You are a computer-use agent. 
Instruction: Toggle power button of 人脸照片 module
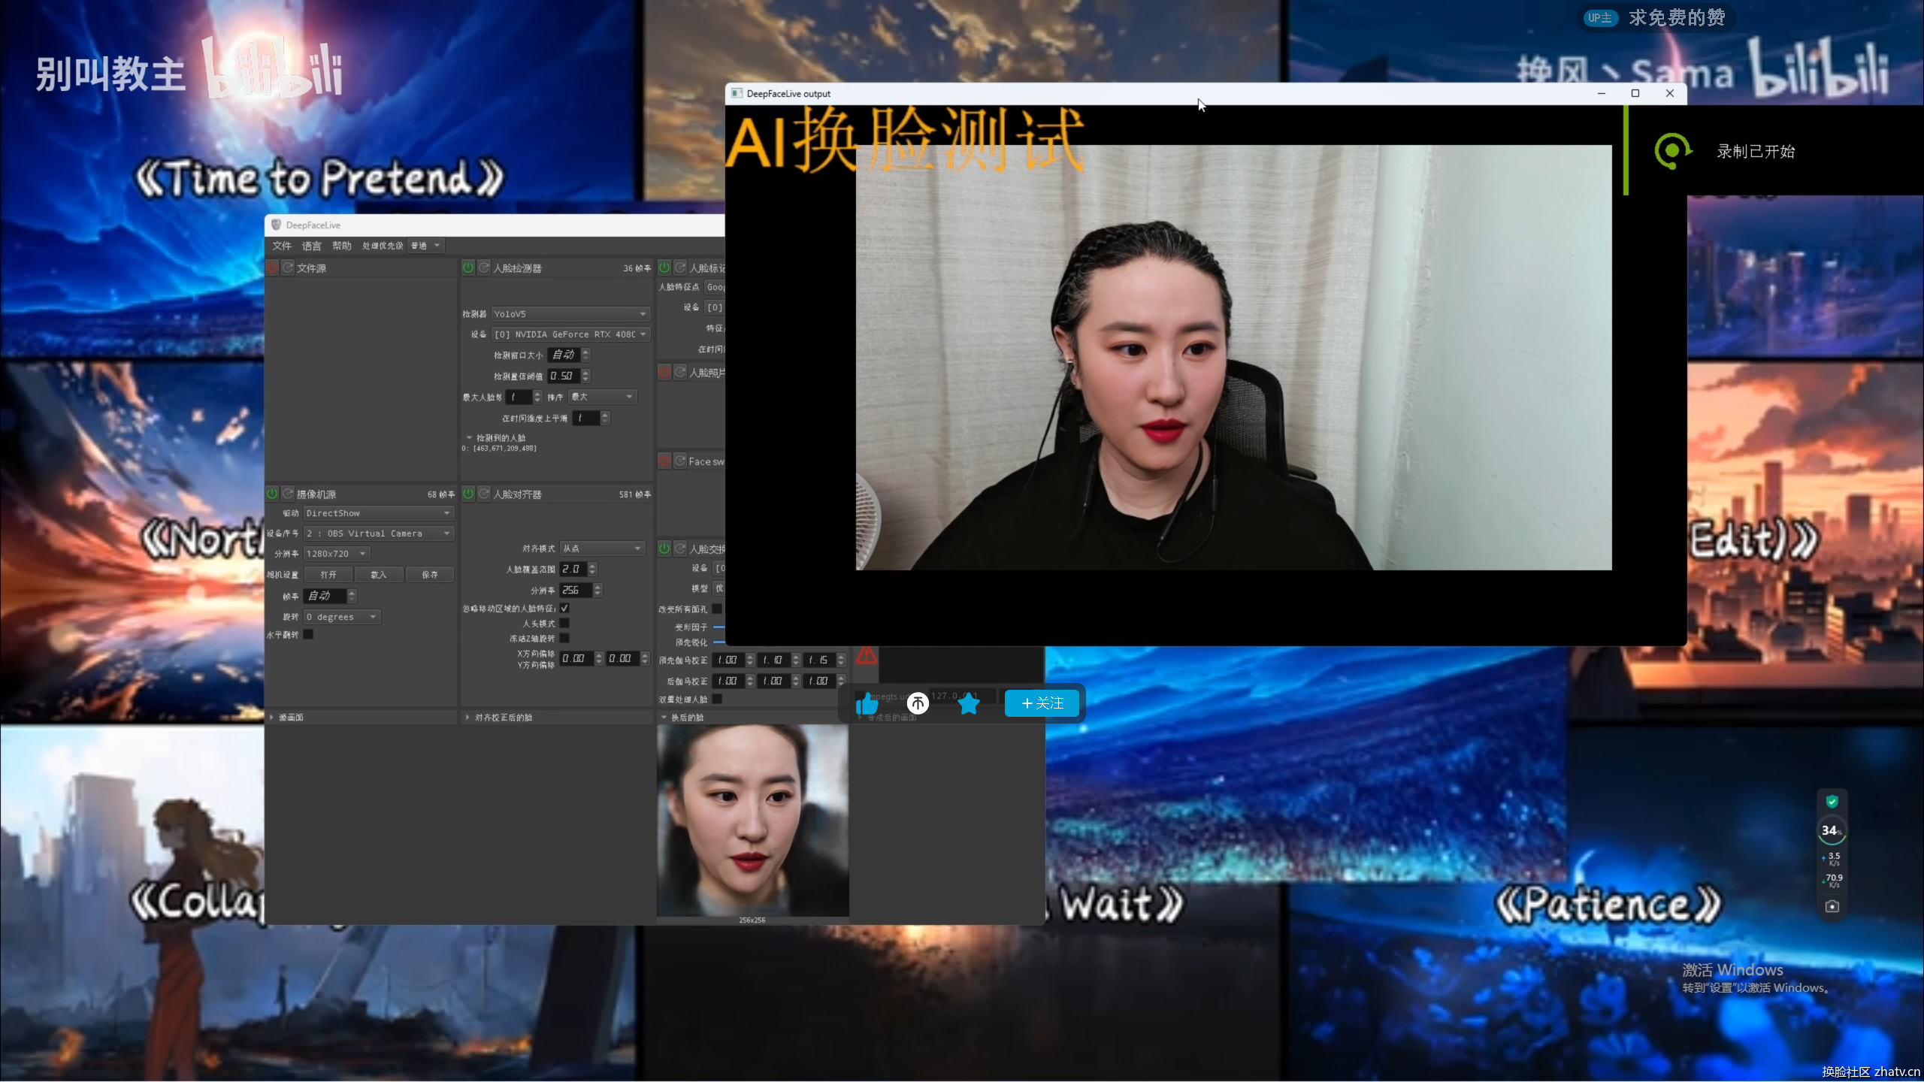tap(664, 372)
